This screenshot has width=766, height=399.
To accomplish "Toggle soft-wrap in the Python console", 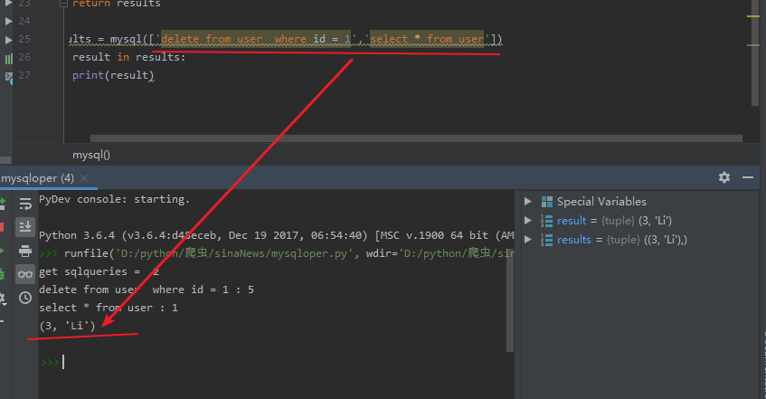I will point(25,203).
